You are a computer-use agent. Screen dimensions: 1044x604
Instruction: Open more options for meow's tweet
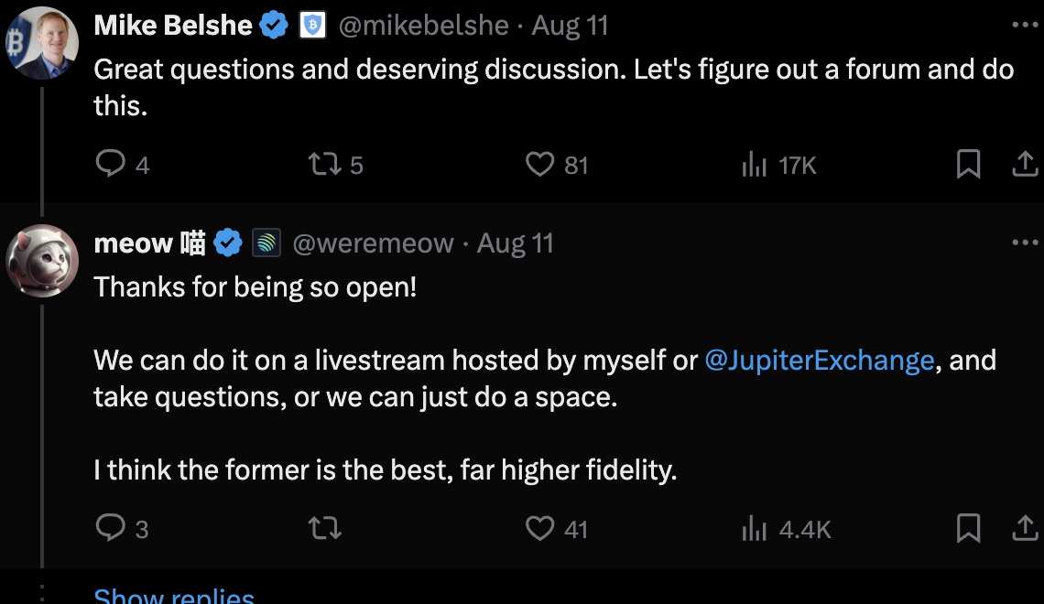coord(1025,243)
